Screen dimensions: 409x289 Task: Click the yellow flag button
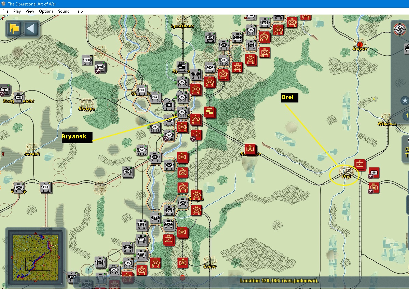pos(14,28)
